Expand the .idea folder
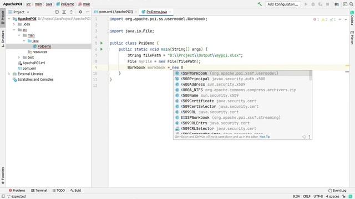Image resolution: width=355 pixels, height=199 pixels. pos(14,24)
